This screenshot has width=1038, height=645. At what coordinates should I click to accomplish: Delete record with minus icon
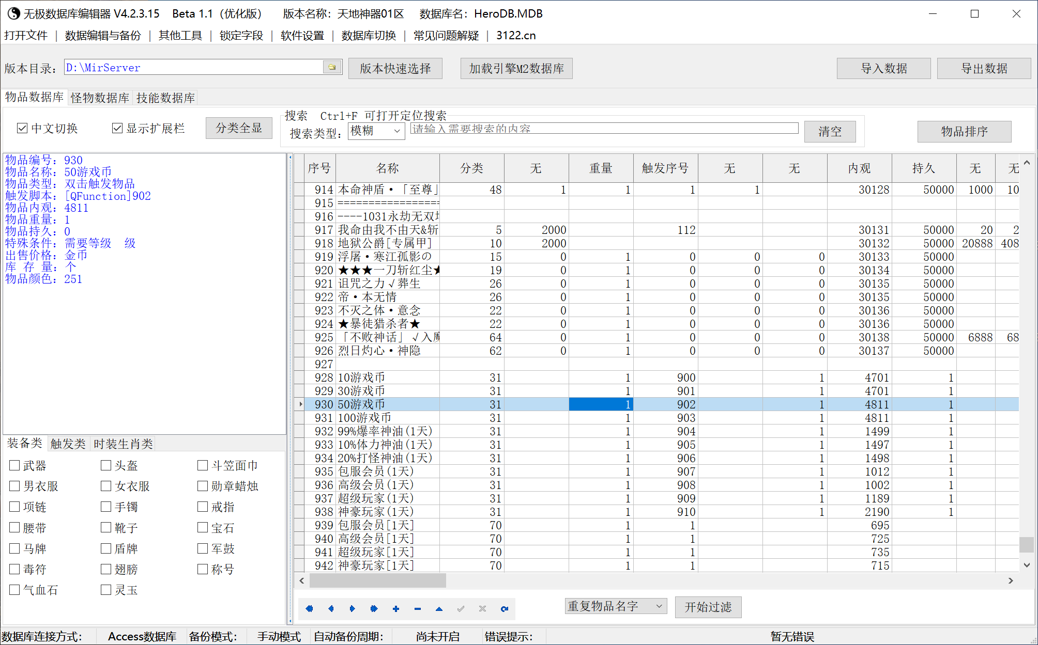pos(418,608)
